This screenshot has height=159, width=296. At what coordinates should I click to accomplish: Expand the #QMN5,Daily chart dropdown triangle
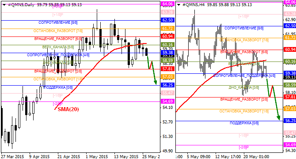(x=4, y=5)
